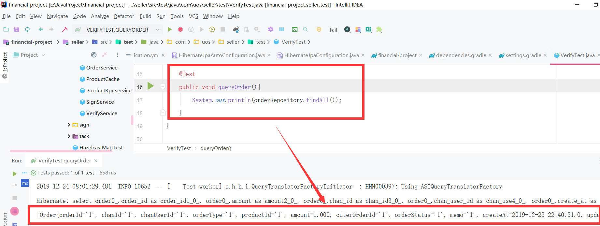The image size is (600, 226).
Task: Click collapse all icon in Project panel
Action: pos(104,55)
